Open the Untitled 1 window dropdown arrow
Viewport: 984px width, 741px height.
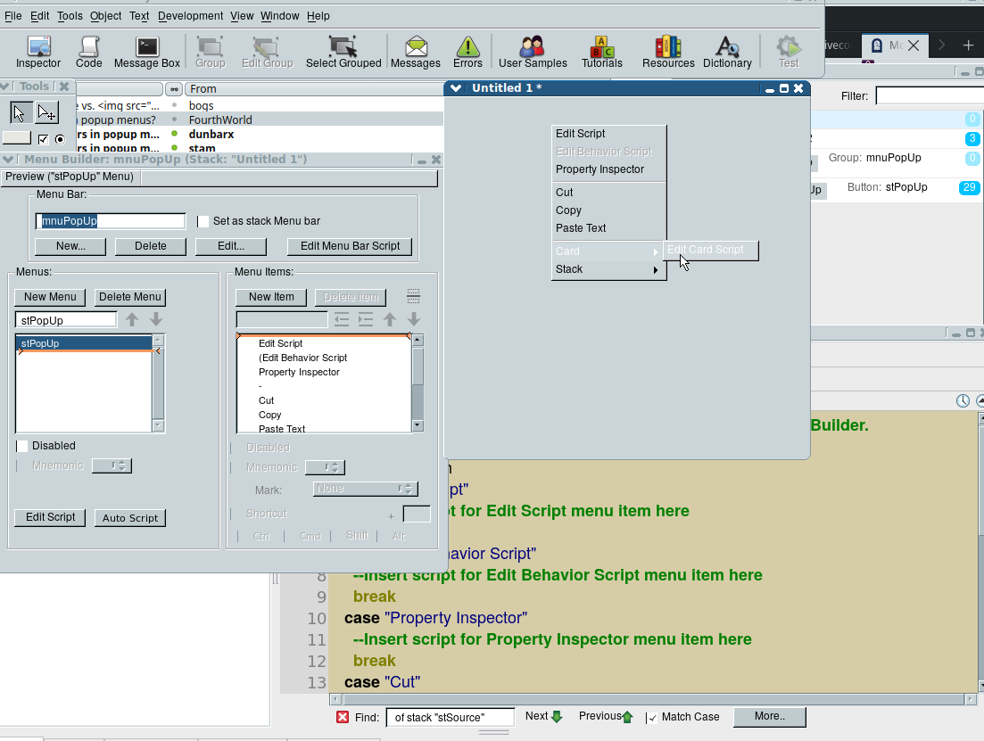(x=456, y=88)
